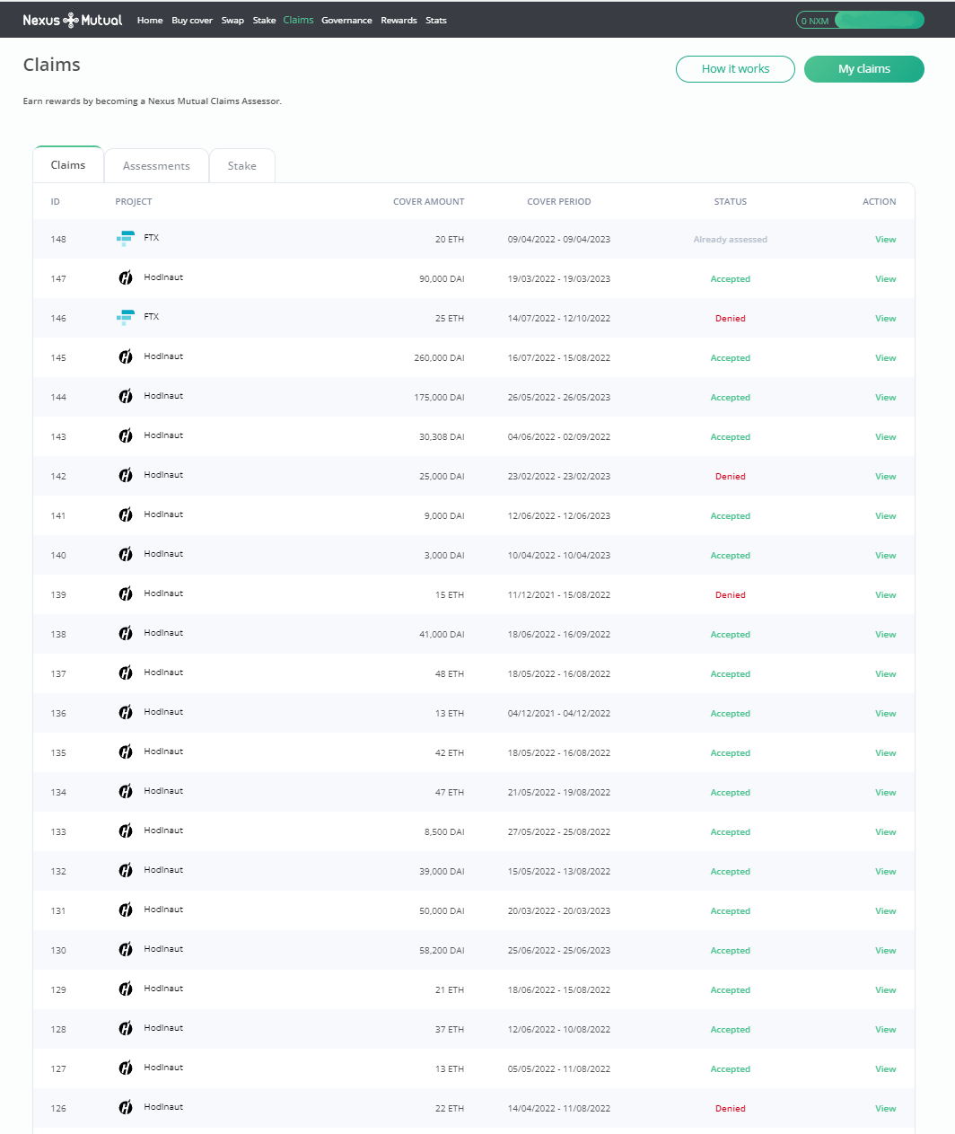Click claim ID 133

58,832
